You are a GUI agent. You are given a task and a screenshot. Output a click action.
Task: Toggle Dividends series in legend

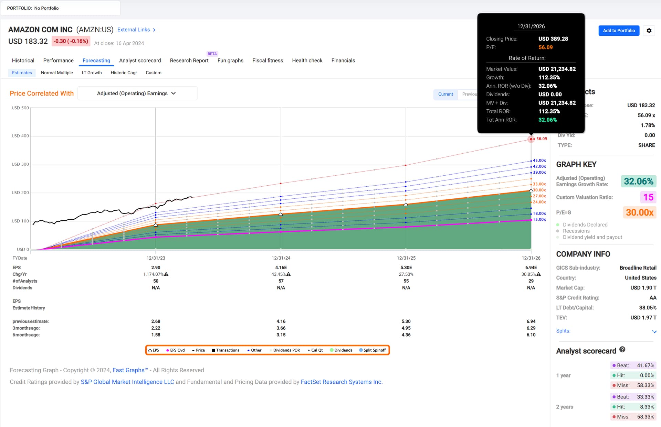point(341,350)
